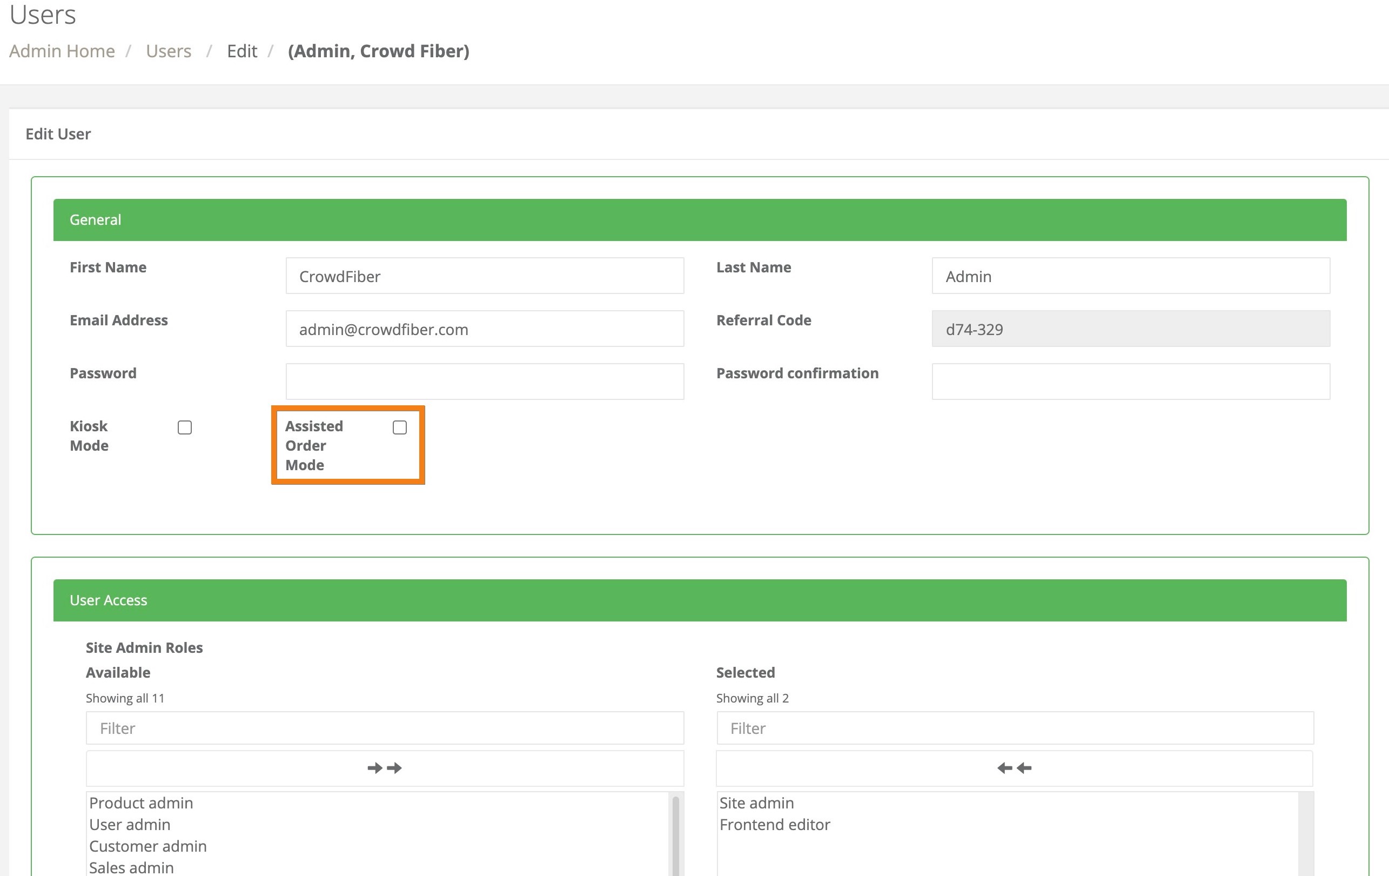Viewport: 1389px width, 876px height.
Task: Select Frontend editor in Selected list
Action: coord(775,824)
